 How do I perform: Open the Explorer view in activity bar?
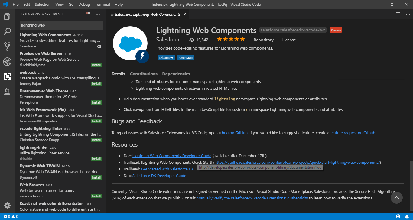click(7, 17)
